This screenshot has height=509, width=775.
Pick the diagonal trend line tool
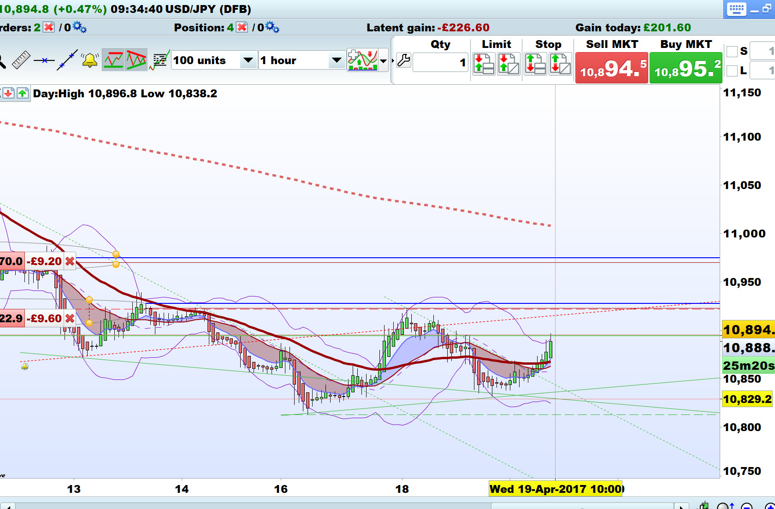[x=67, y=60]
